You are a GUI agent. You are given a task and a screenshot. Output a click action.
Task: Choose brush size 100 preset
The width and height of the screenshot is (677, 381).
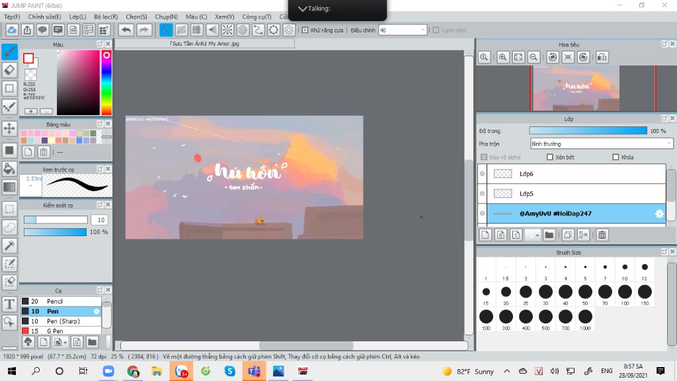(625, 294)
